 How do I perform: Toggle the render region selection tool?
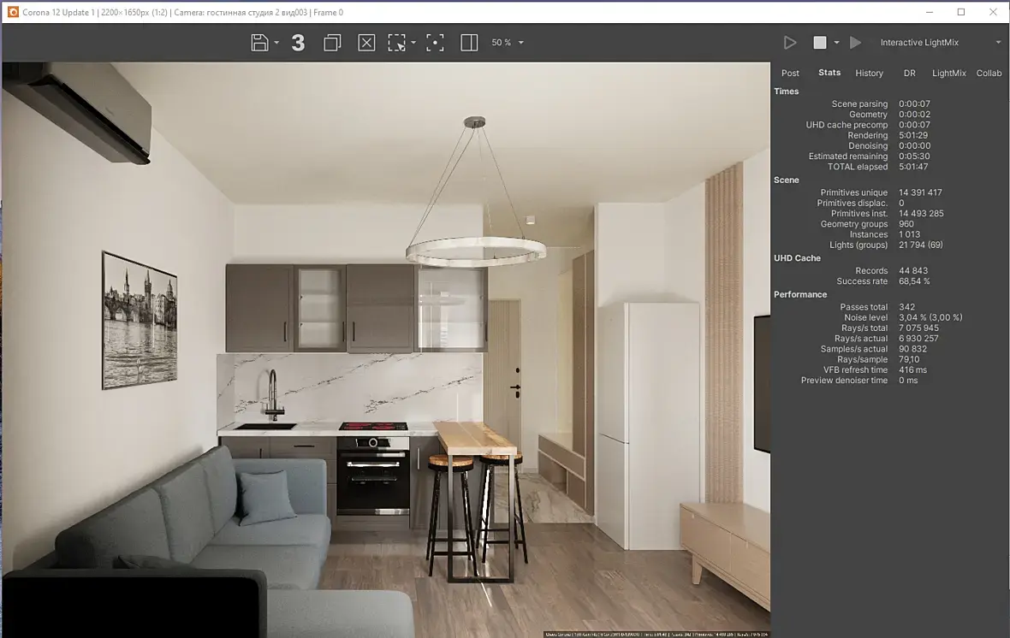[397, 43]
